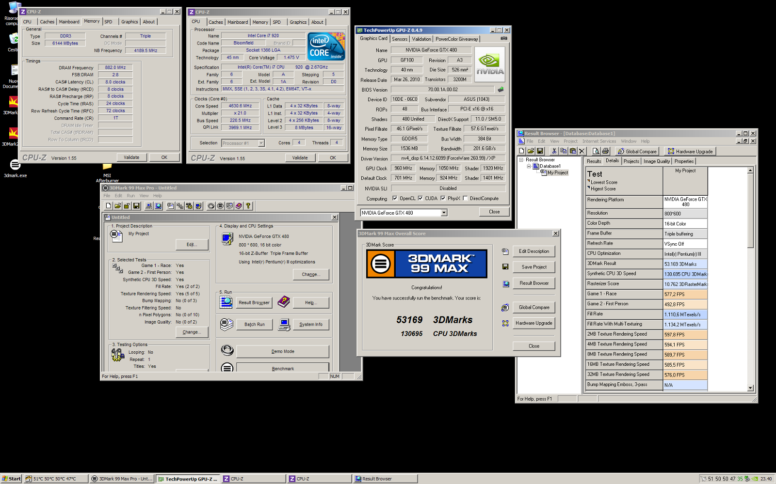Toggle the PhysX checkbox in GPU-Z
Viewport: 776px width, 484px height.
tap(443, 198)
